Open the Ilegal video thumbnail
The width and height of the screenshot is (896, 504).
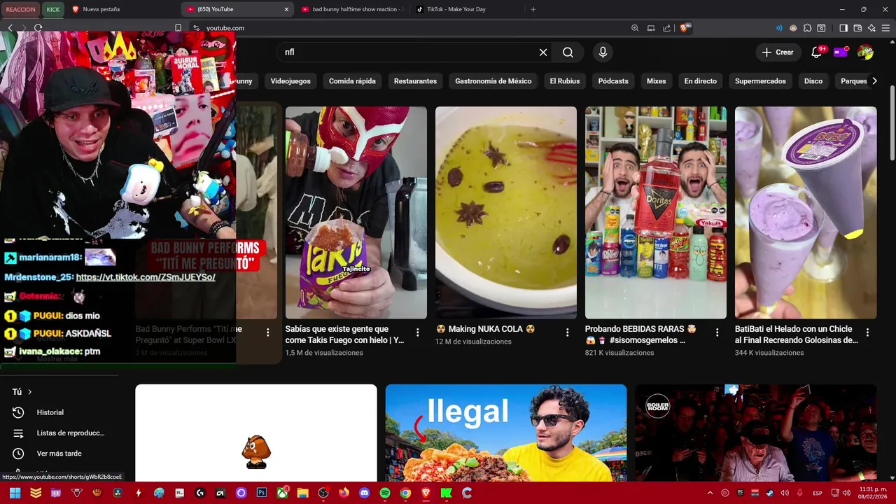point(506,433)
